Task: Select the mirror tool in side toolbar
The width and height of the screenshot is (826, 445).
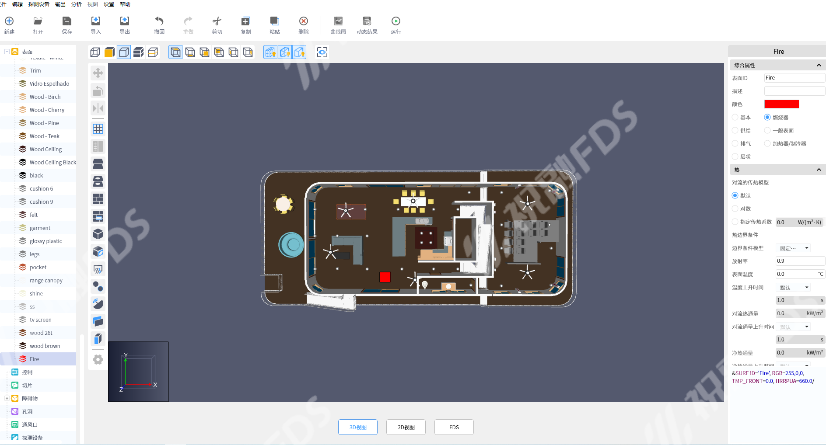Action: tap(98, 108)
